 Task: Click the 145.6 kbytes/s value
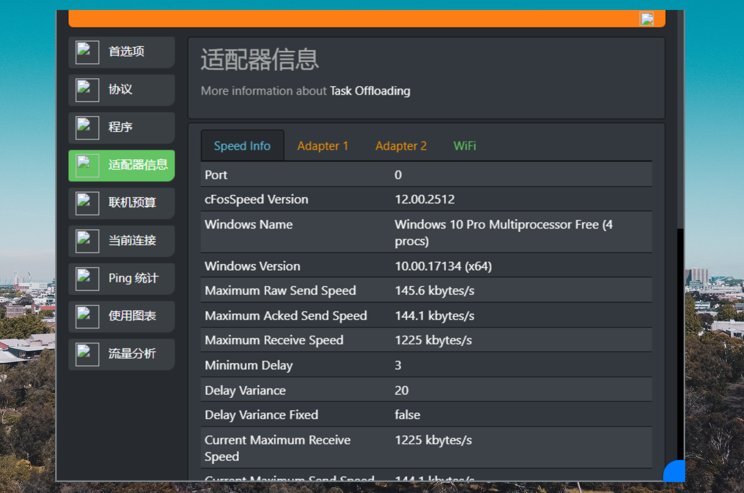click(x=434, y=291)
